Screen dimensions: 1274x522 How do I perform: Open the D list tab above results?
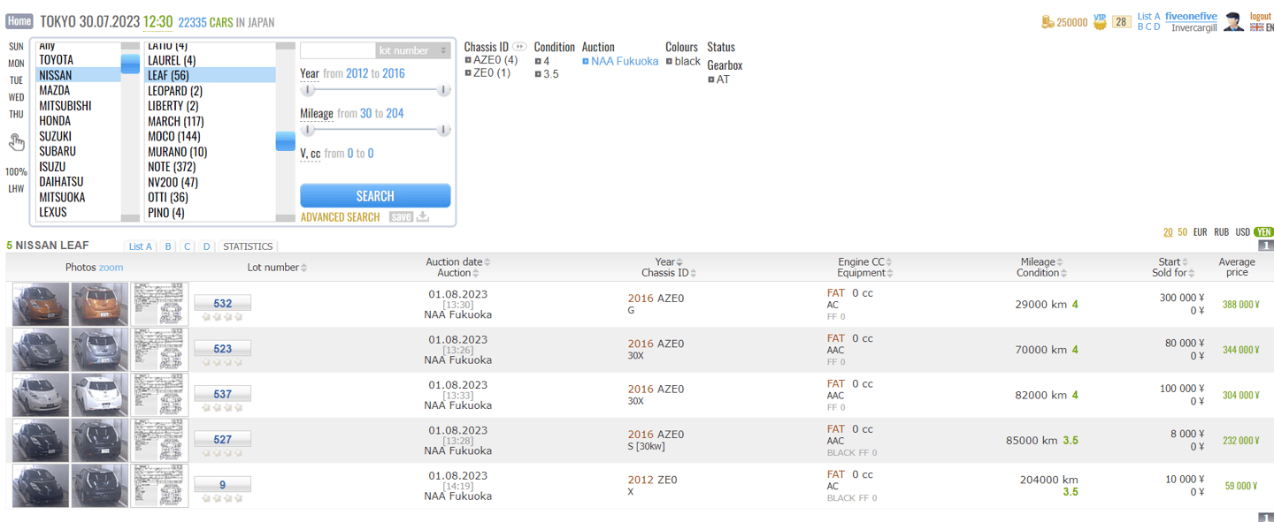point(207,246)
